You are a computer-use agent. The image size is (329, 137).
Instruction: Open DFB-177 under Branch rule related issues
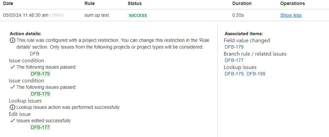[234, 60]
